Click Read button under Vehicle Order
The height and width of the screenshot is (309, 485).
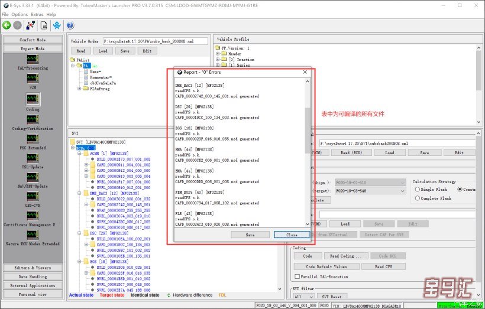(81, 51)
